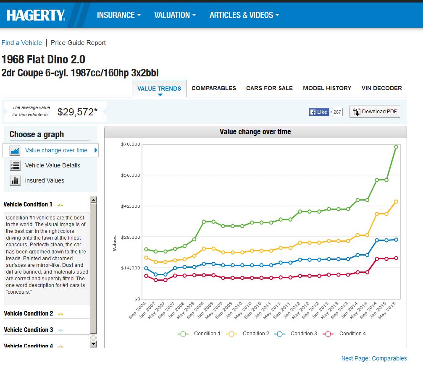The height and width of the screenshot is (368, 423).
Task: Open the Insurance dropdown menu
Action: tap(119, 15)
